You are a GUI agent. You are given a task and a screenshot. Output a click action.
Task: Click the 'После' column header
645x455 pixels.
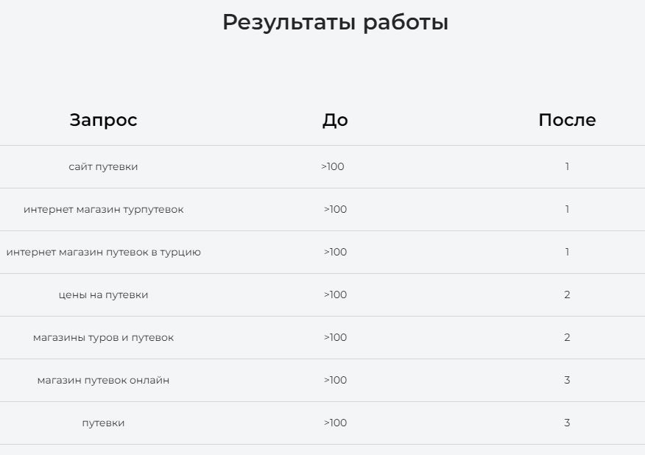[x=567, y=120]
